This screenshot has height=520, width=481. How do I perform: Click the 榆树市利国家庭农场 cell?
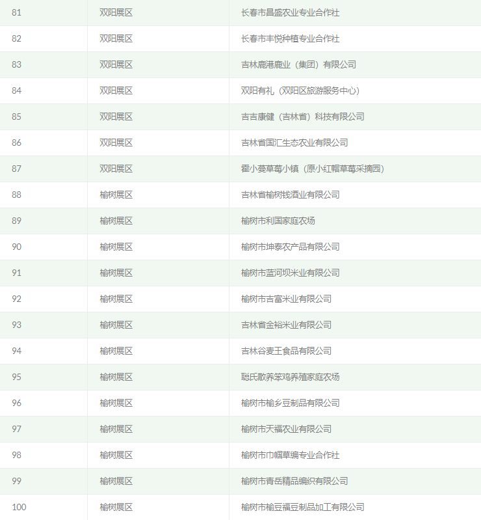click(x=278, y=221)
